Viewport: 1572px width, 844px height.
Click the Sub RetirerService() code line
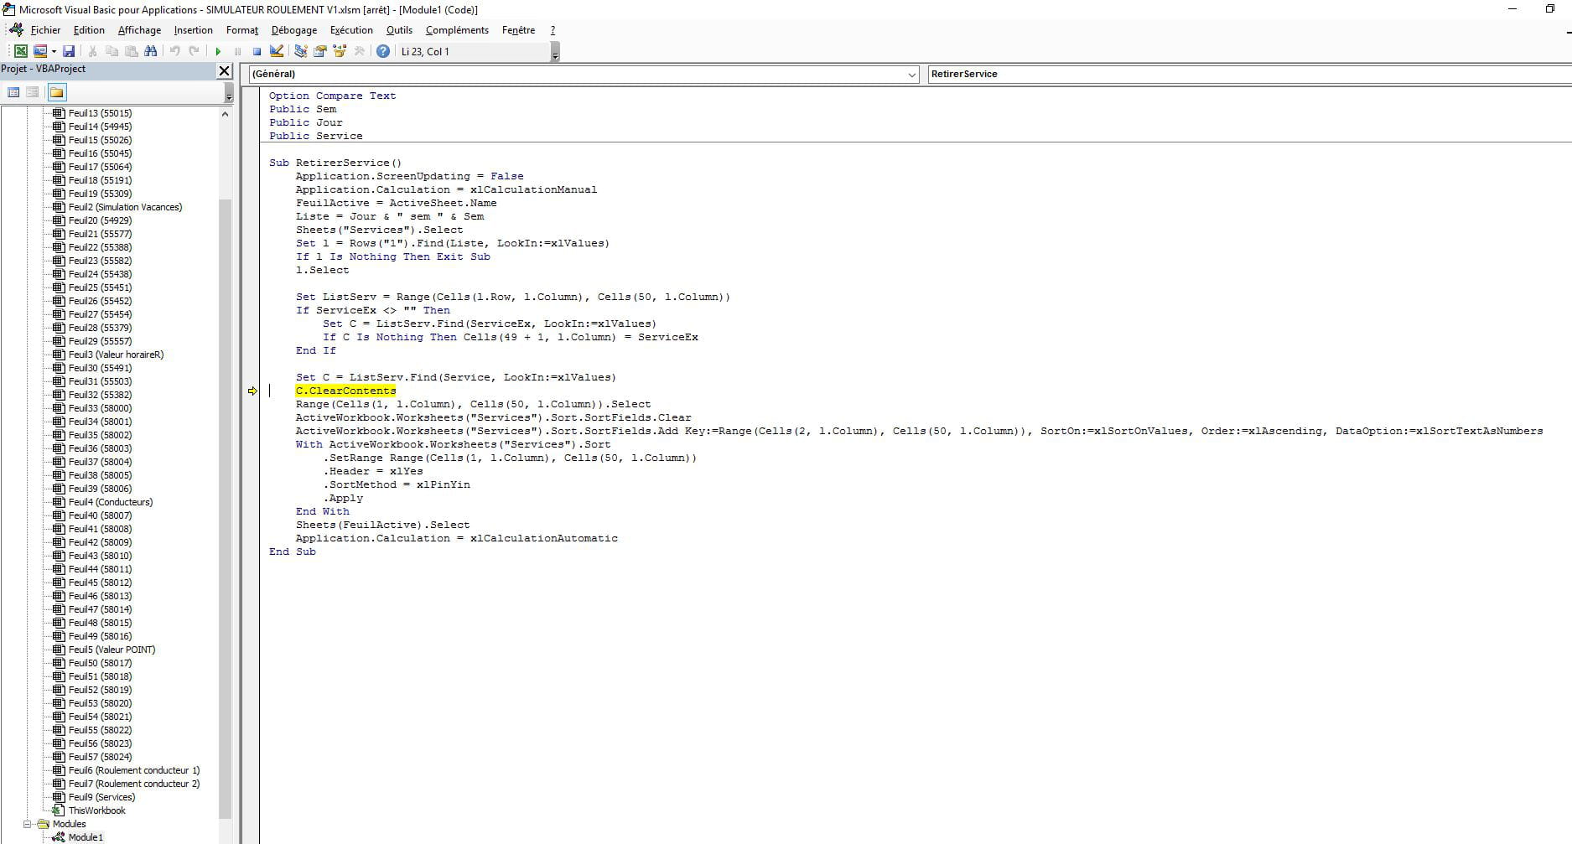point(335,163)
